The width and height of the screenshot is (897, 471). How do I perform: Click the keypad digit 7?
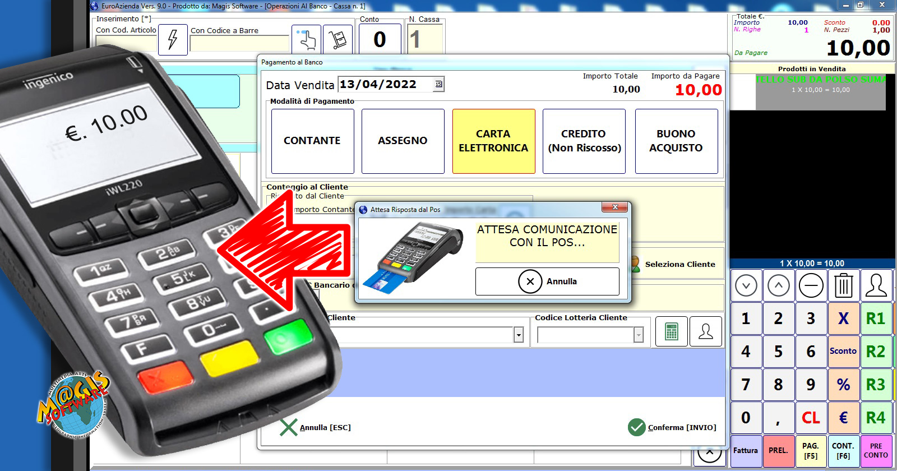click(746, 385)
